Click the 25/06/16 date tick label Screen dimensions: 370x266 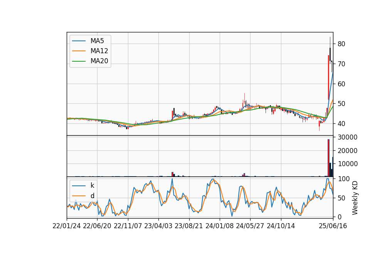[333, 226]
